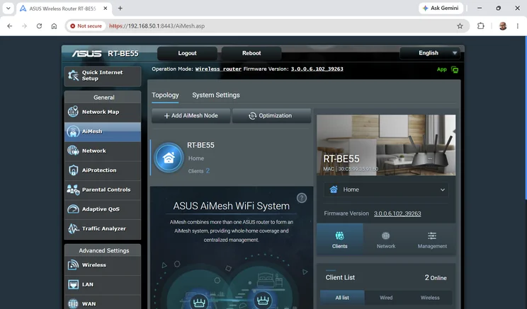Click the App link
527x309 pixels.
coord(441,69)
